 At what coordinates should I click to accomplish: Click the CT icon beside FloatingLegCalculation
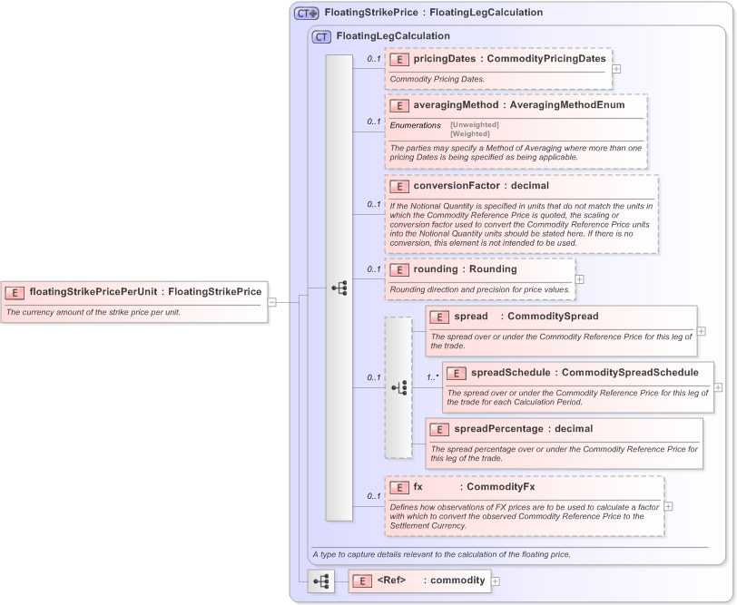321,36
